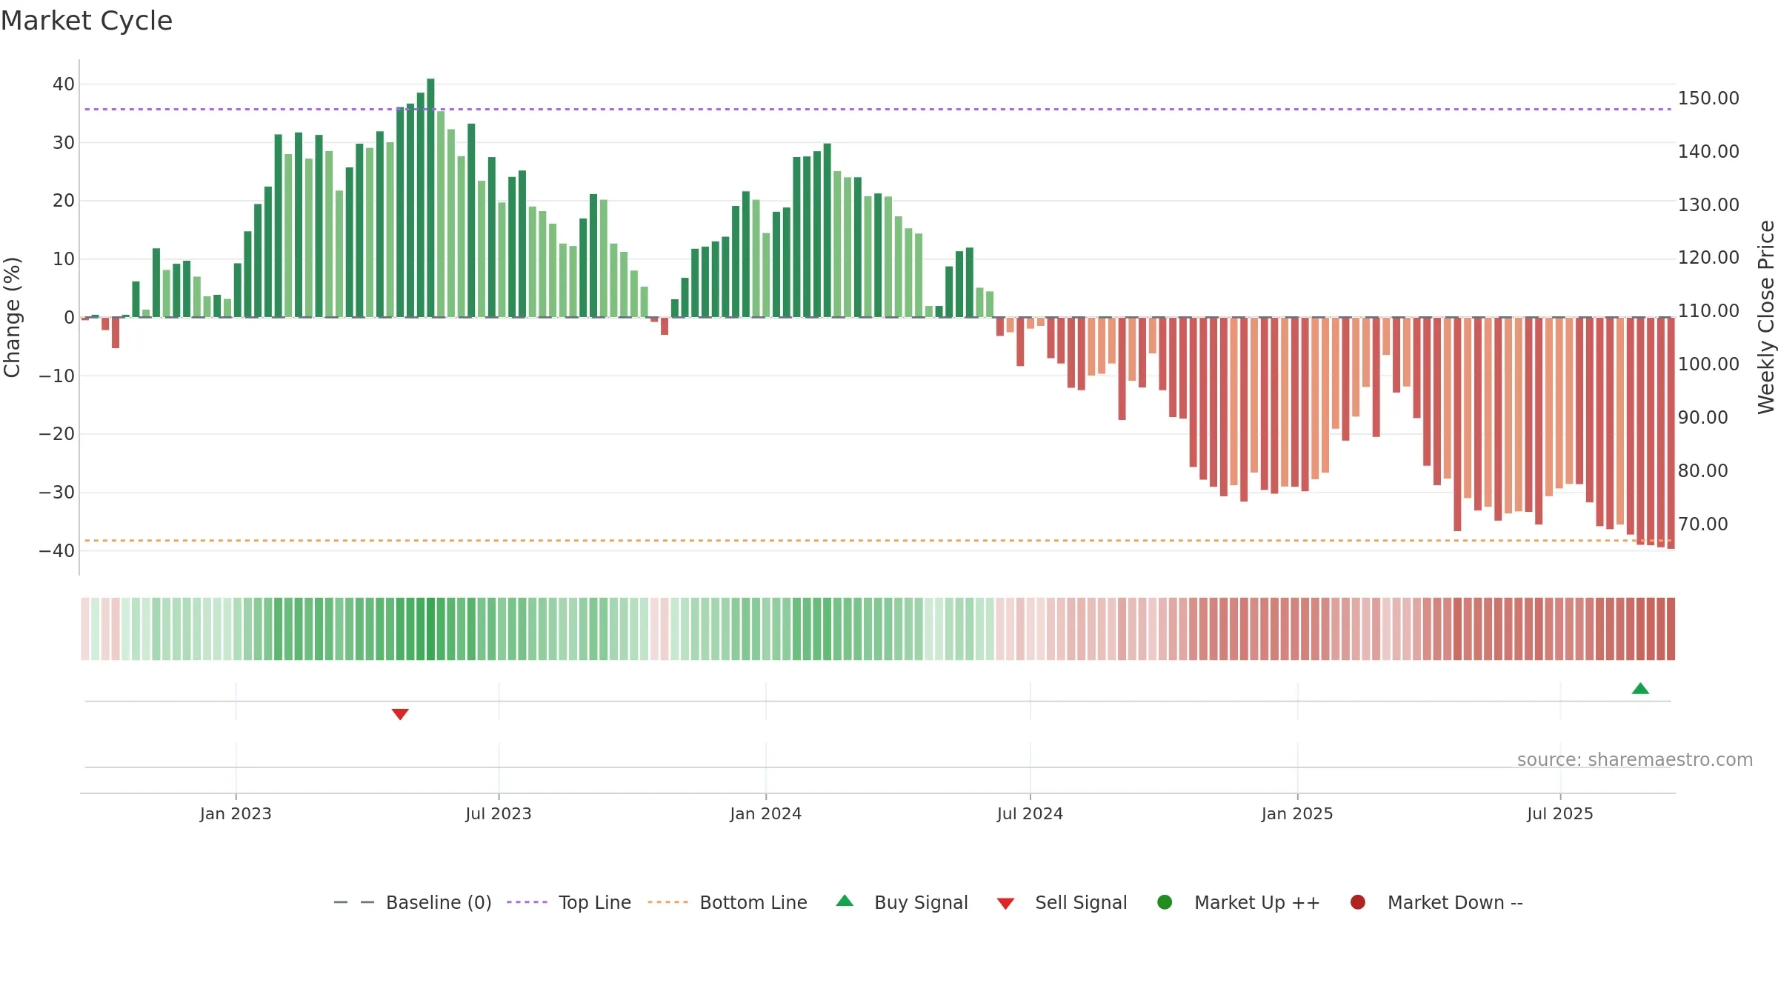Click the green Buy Signal triangle marker
The image size is (1778, 1000).
click(1640, 688)
